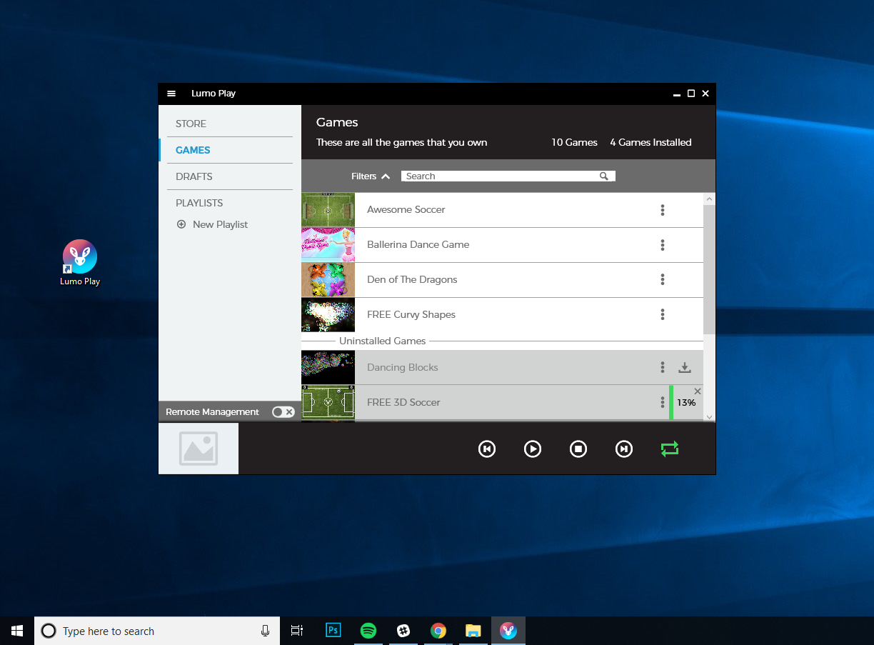This screenshot has width=874, height=645.
Task: Click the FREE 3D Soccer title
Action: (x=403, y=403)
